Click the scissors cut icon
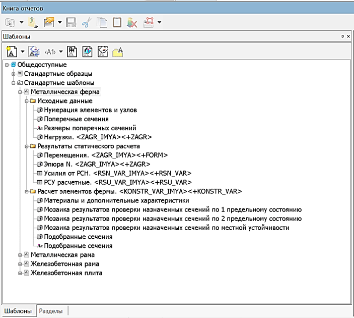Image resolution: width=354 pixels, height=318 pixels. 86,23
